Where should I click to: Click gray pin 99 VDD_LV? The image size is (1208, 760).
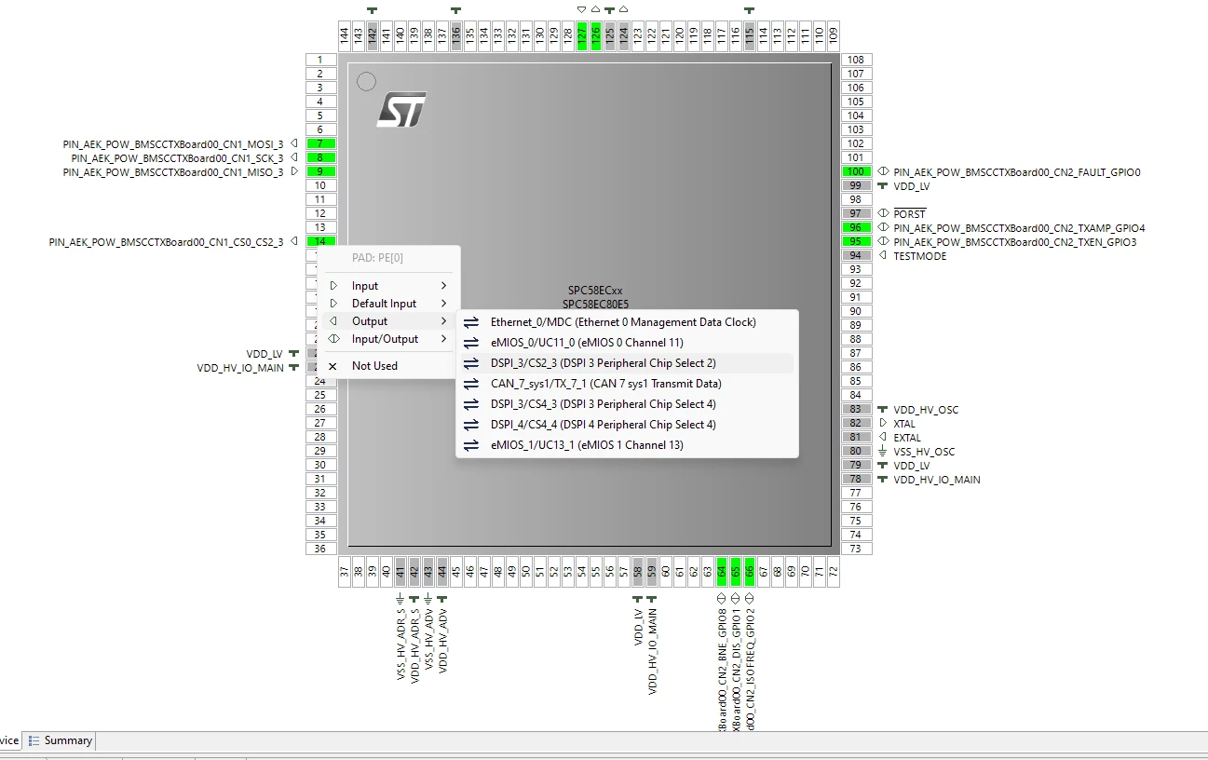pyautogui.click(x=856, y=185)
